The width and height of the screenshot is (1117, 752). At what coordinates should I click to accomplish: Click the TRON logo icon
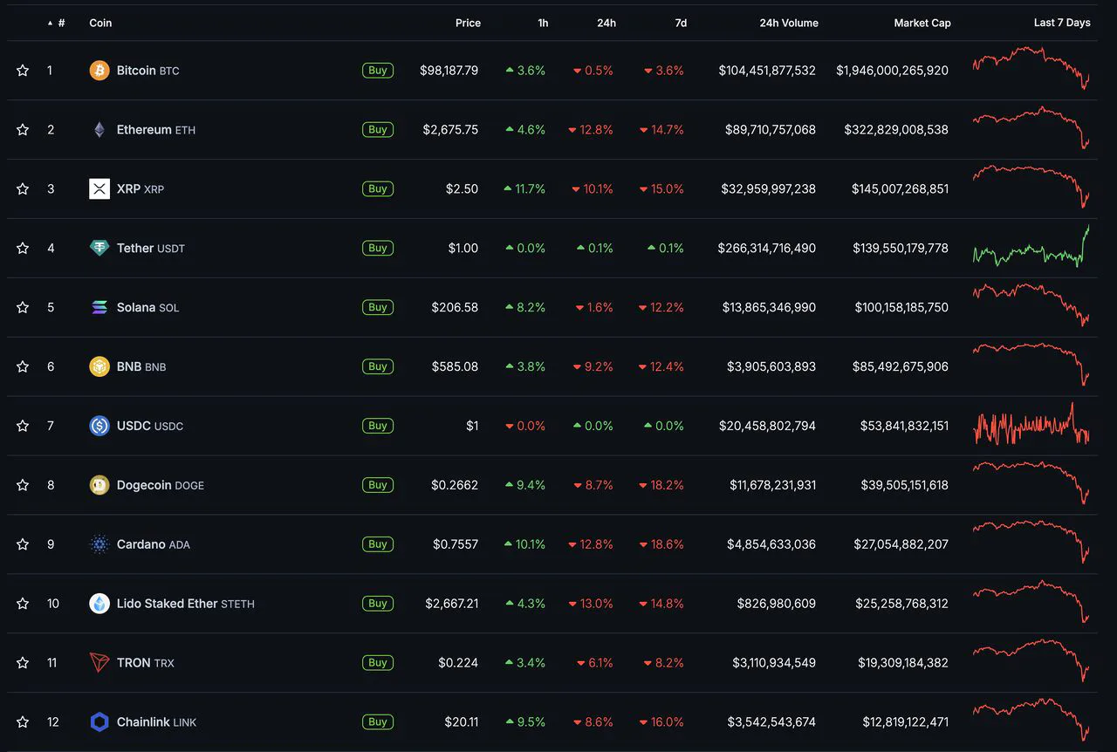coord(99,663)
